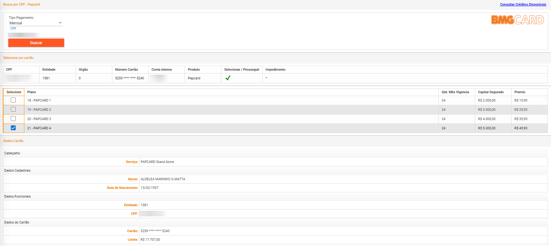This screenshot has height=246, width=551.
Task: Select the 18 - PAPCARD 1 plan name
Action: pyautogui.click(x=39, y=100)
